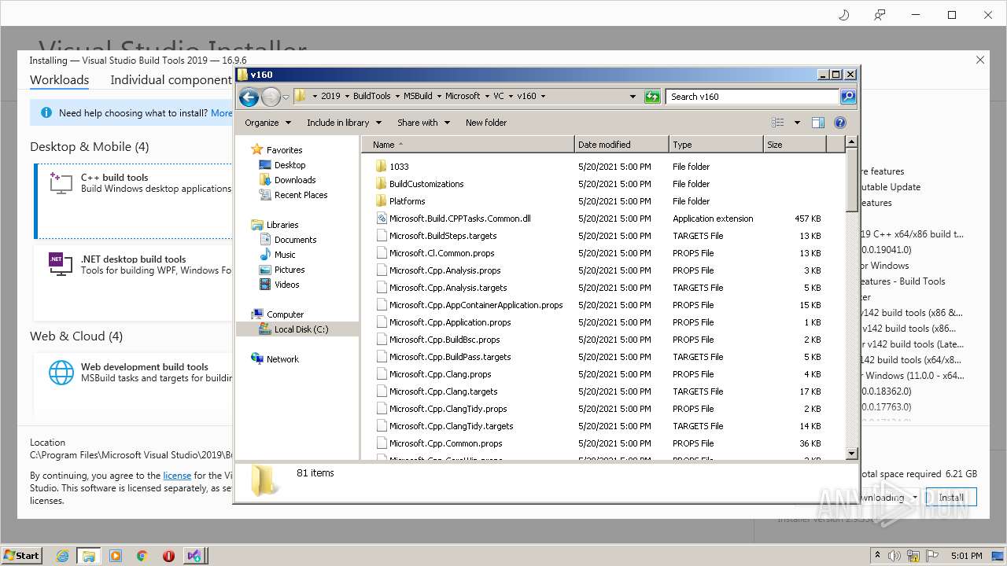The height and width of the screenshot is (566, 1007).
Task: Select Computer in the navigation pane
Action: click(285, 314)
